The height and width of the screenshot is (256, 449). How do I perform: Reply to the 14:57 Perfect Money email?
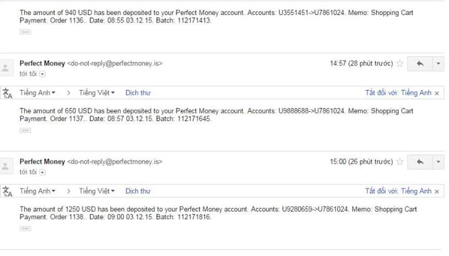[420, 63]
